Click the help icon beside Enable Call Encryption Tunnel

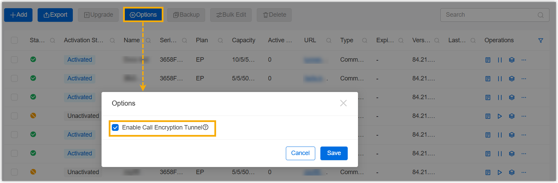tap(205, 127)
